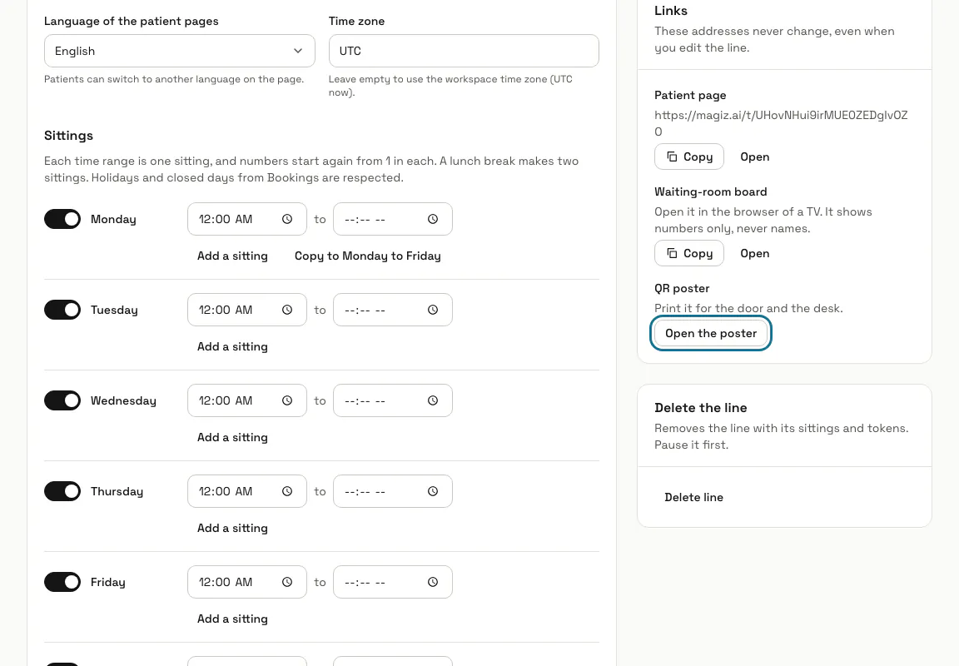Click clock icon in Monday end time
959x666 pixels.
[432, 219]
